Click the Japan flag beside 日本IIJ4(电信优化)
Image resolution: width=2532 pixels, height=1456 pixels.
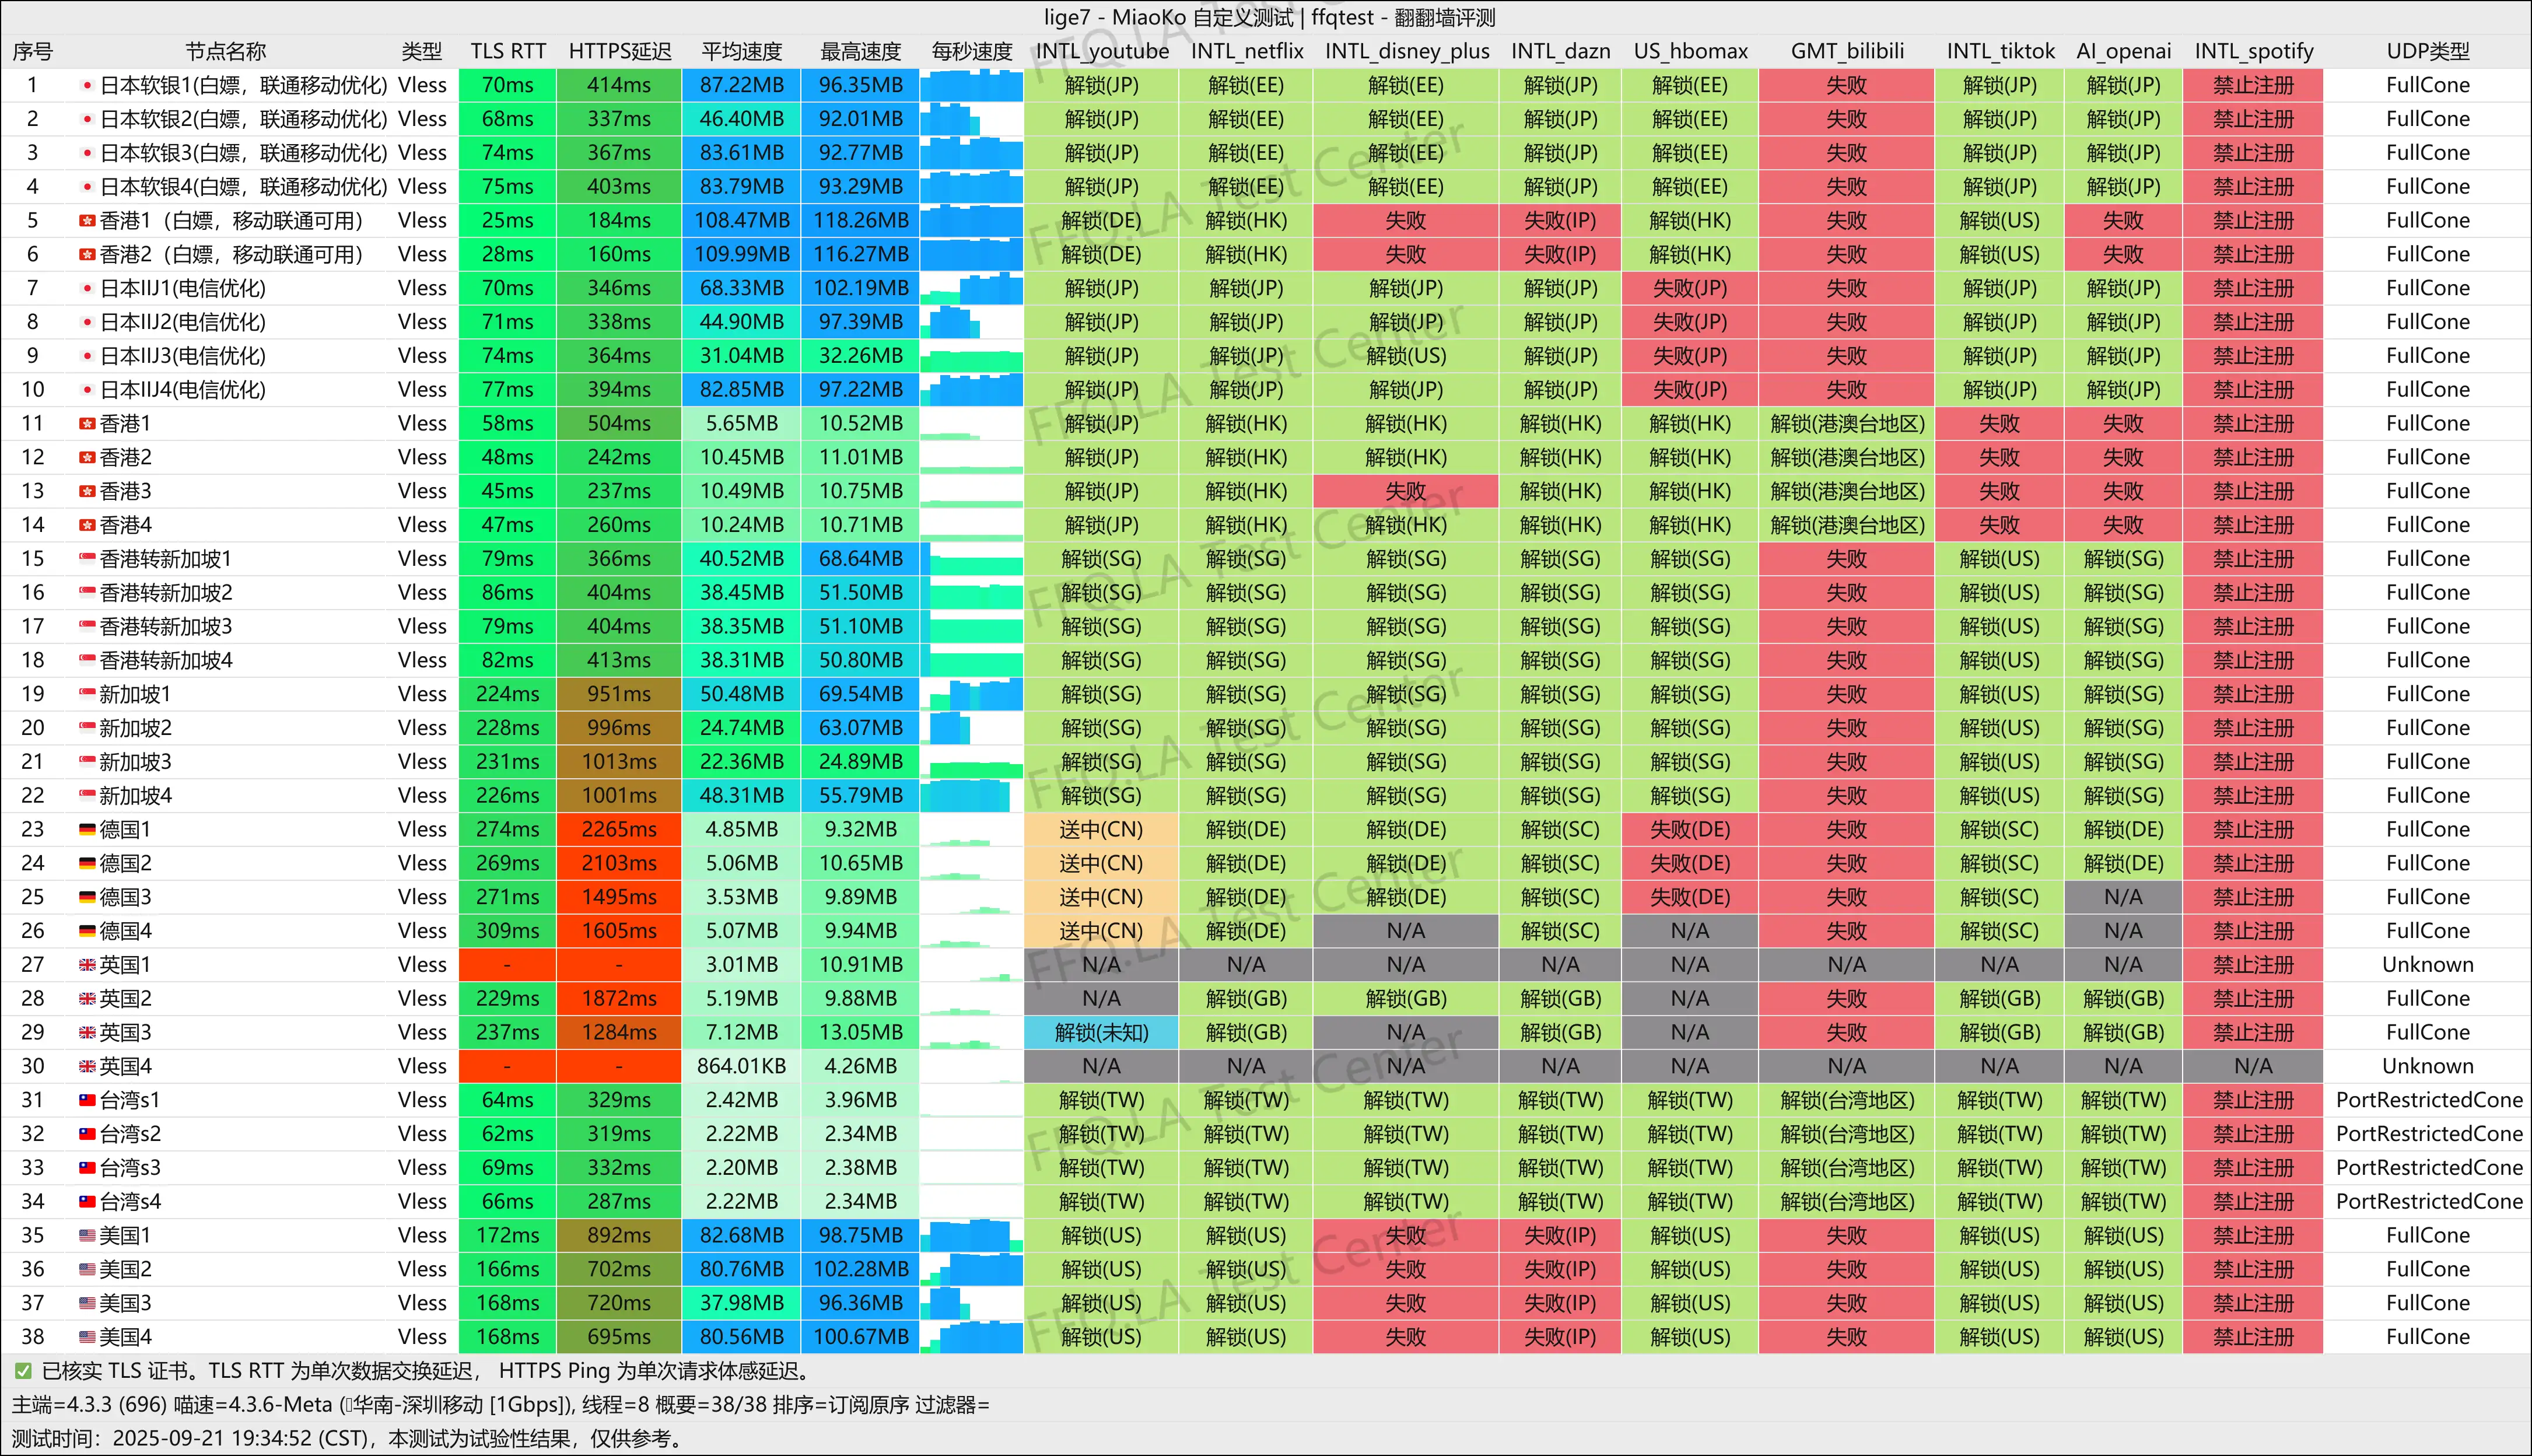(88, 390)
